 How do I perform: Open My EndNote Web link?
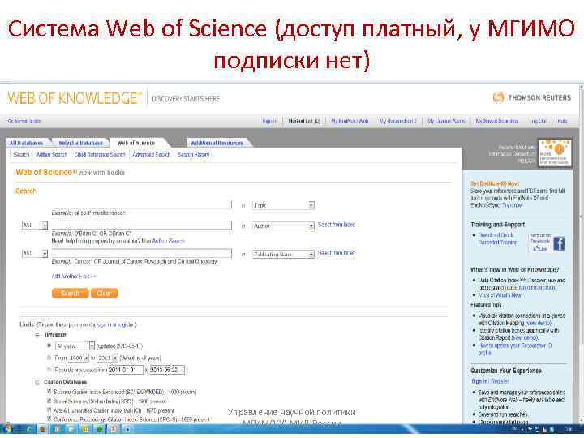[x=350, y=122]
